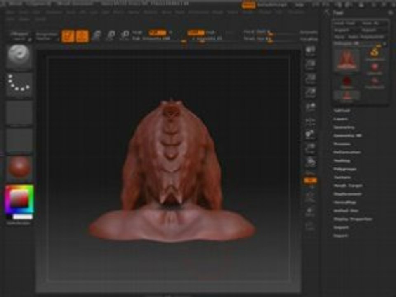Viewport: 396px width, 297px height.
Task: Activate the orange Draw mode button
Action: 82,36
